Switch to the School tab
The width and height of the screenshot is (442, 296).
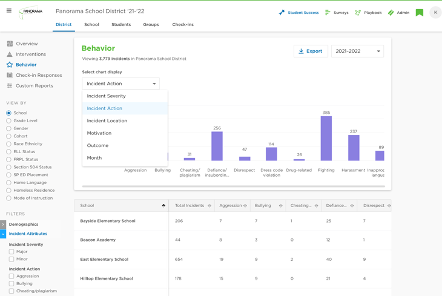click(91, 25)
